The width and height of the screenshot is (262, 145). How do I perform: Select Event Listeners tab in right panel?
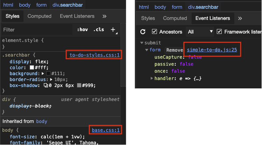click(213, 18)
